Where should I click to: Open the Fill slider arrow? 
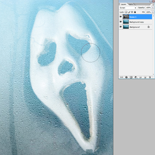tap(153, 12)
